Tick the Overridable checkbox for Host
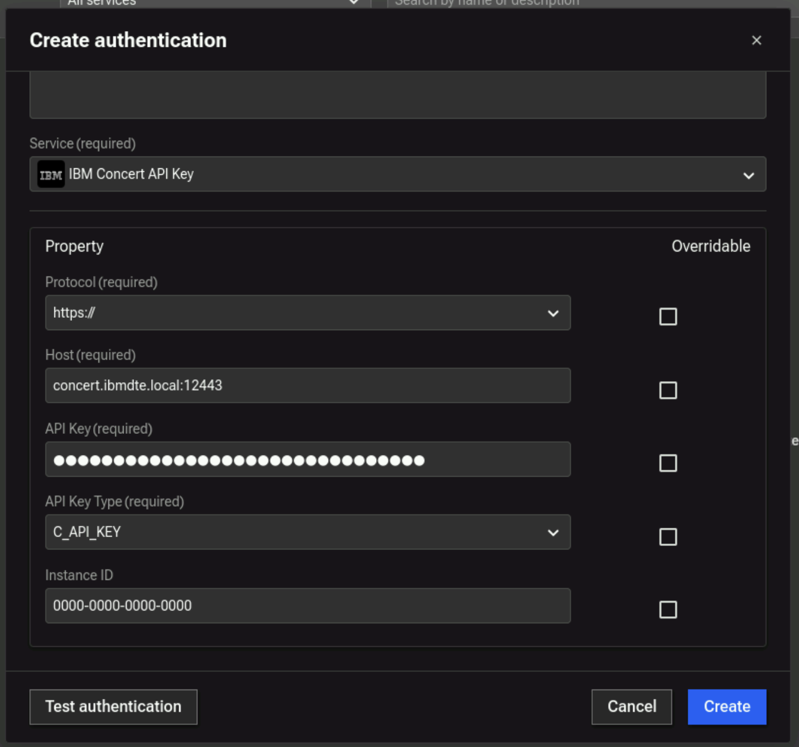The image size is (799, 747). [x=668, y=391]
